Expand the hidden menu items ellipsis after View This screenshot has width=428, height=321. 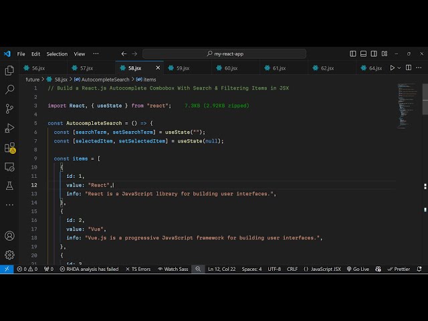point(96,53)
